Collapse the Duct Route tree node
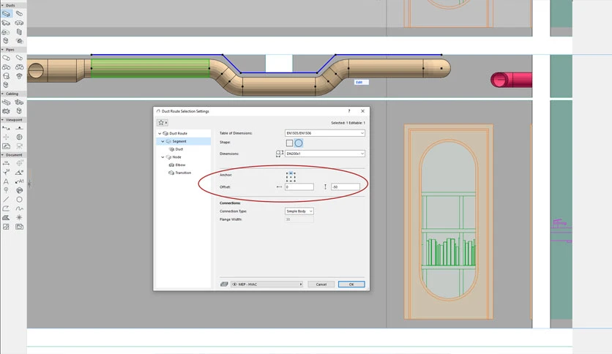This screenshot has height=354, width=612. tap(160, 133)
